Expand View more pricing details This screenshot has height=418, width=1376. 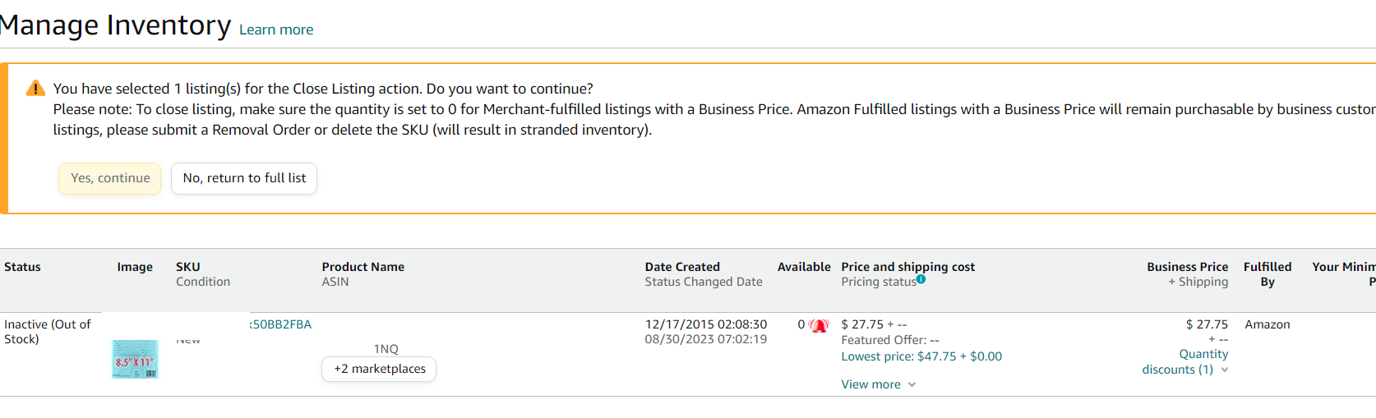(878, 384)
